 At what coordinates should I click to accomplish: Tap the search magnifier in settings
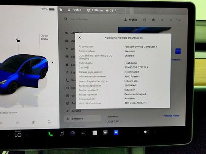tap(66, 19)
